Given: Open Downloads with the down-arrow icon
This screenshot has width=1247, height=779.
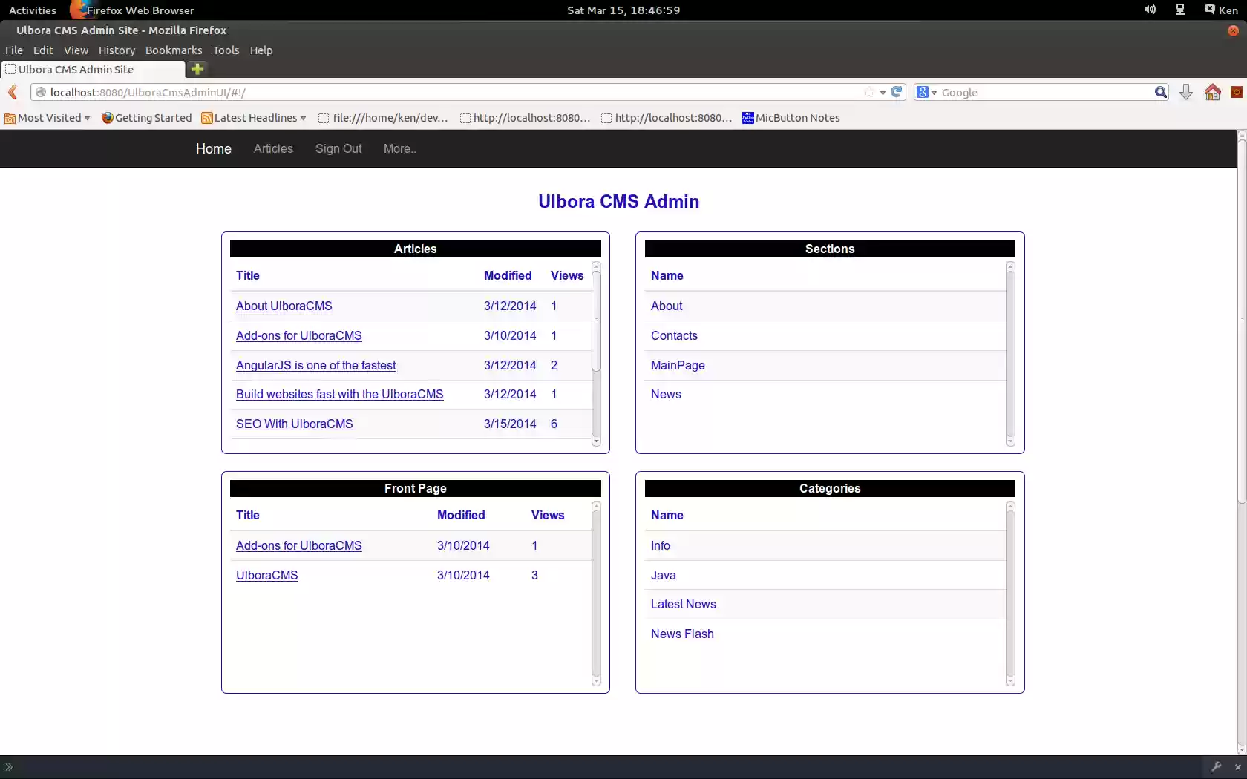Looking at the screenshot, I should (x=1186, y=92).
